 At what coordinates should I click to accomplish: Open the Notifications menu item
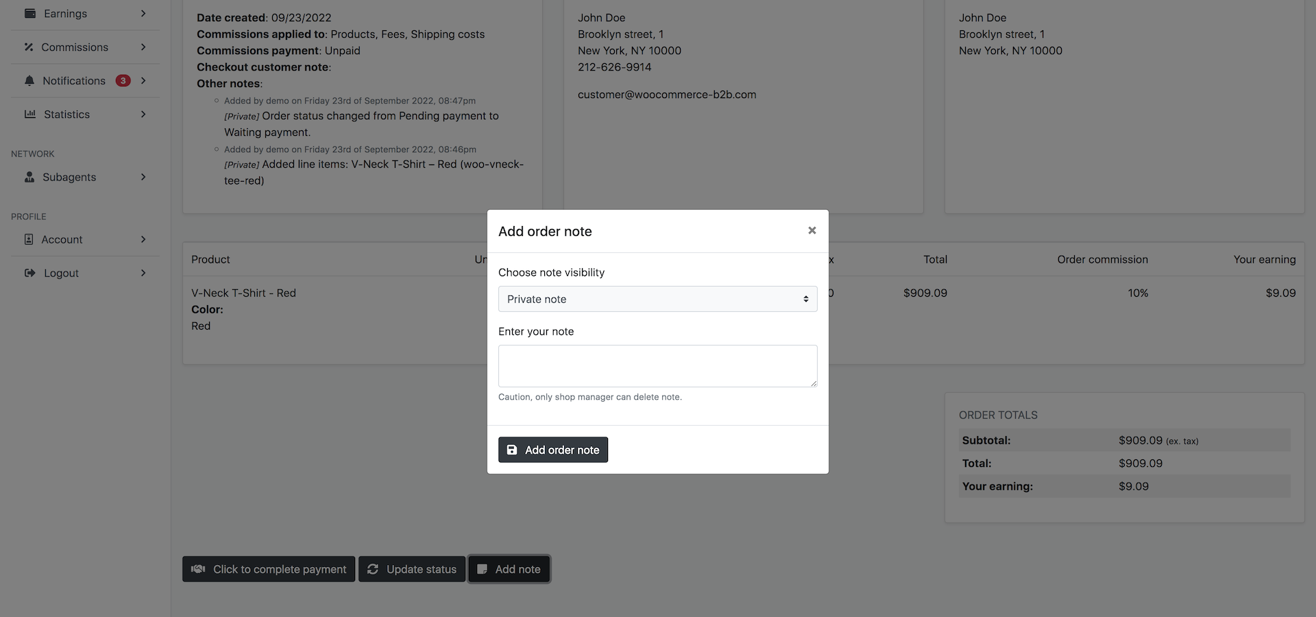74,81
